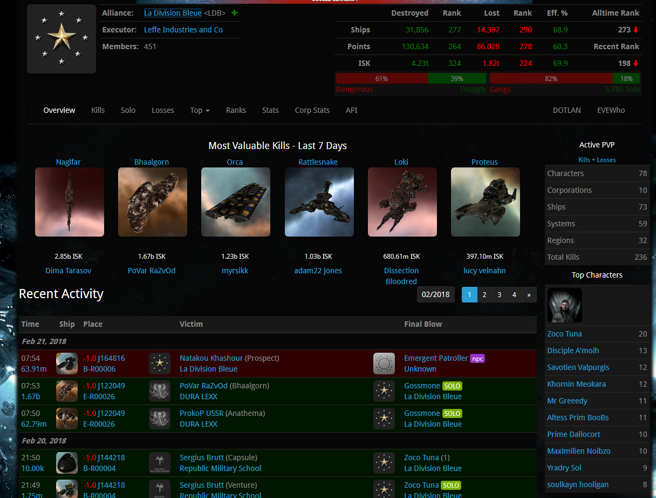This screenshot has height=498, width=656.
Task: Open the Kills + Losses link
Action: pyautogui.click(x=597, y=160)
